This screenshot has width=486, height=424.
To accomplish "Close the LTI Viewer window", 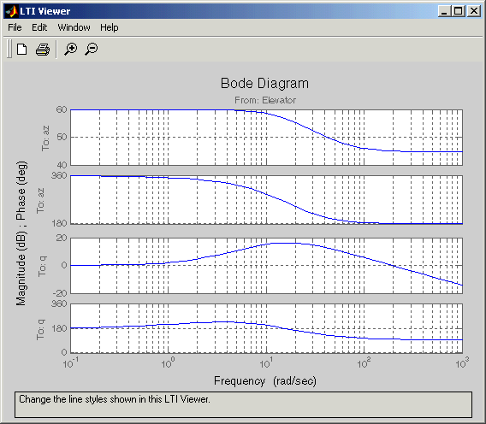I will click(474, 11).
